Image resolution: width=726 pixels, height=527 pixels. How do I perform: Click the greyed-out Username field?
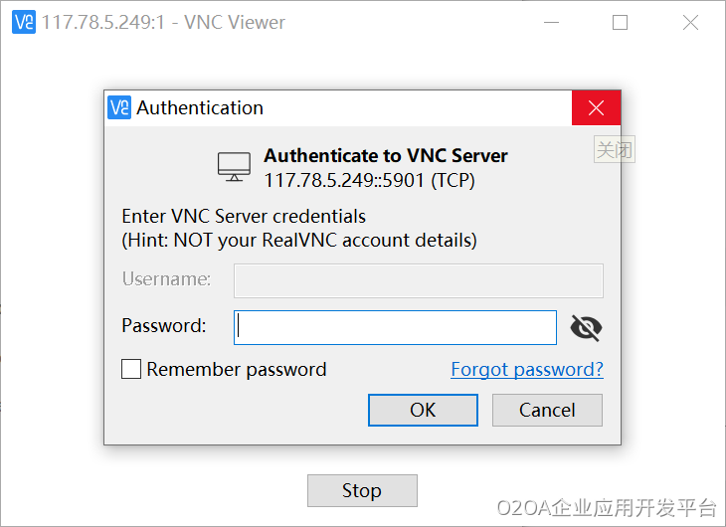coord(418,280)
